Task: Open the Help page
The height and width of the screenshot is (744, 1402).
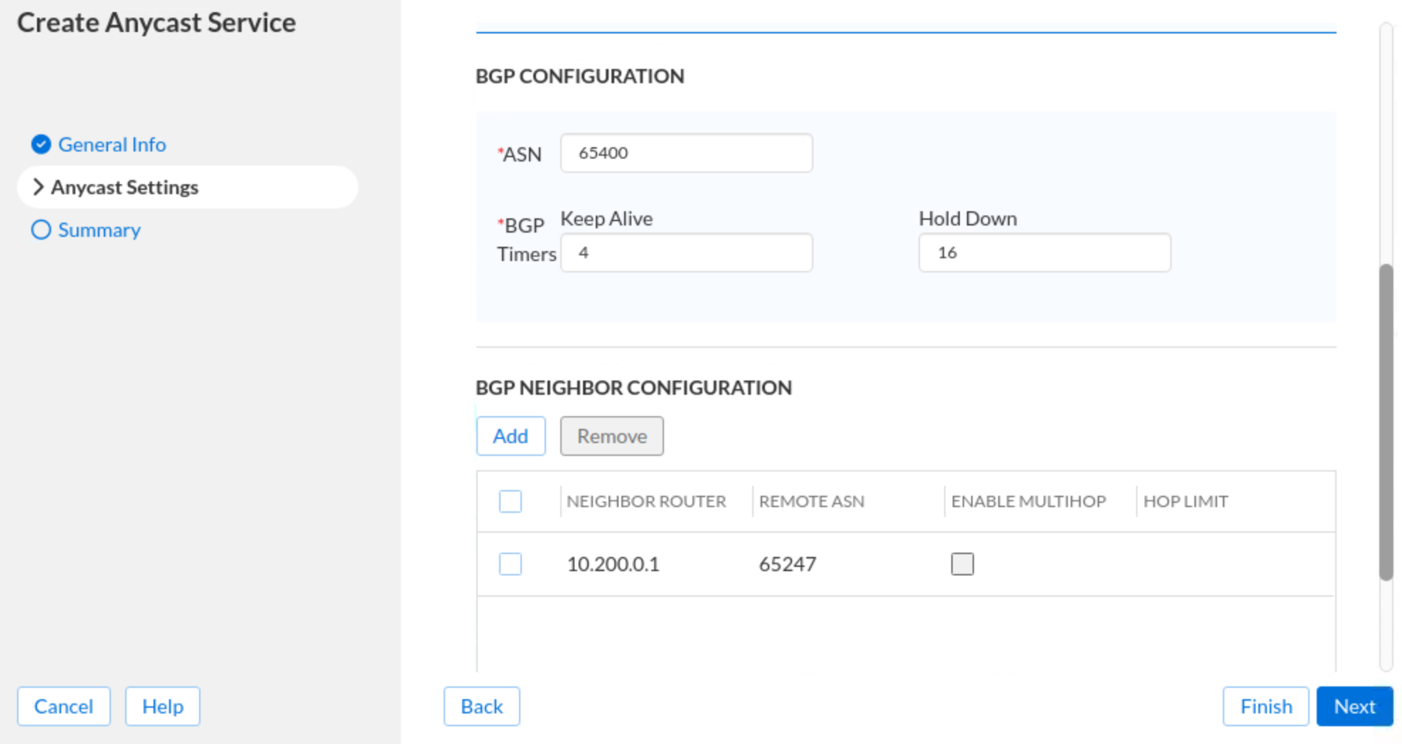Action: [163, 706]
